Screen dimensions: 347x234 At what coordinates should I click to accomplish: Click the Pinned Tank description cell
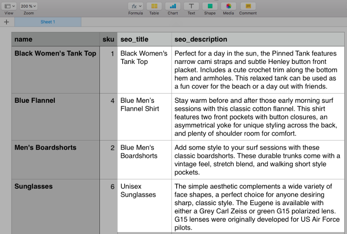point(258,70)
